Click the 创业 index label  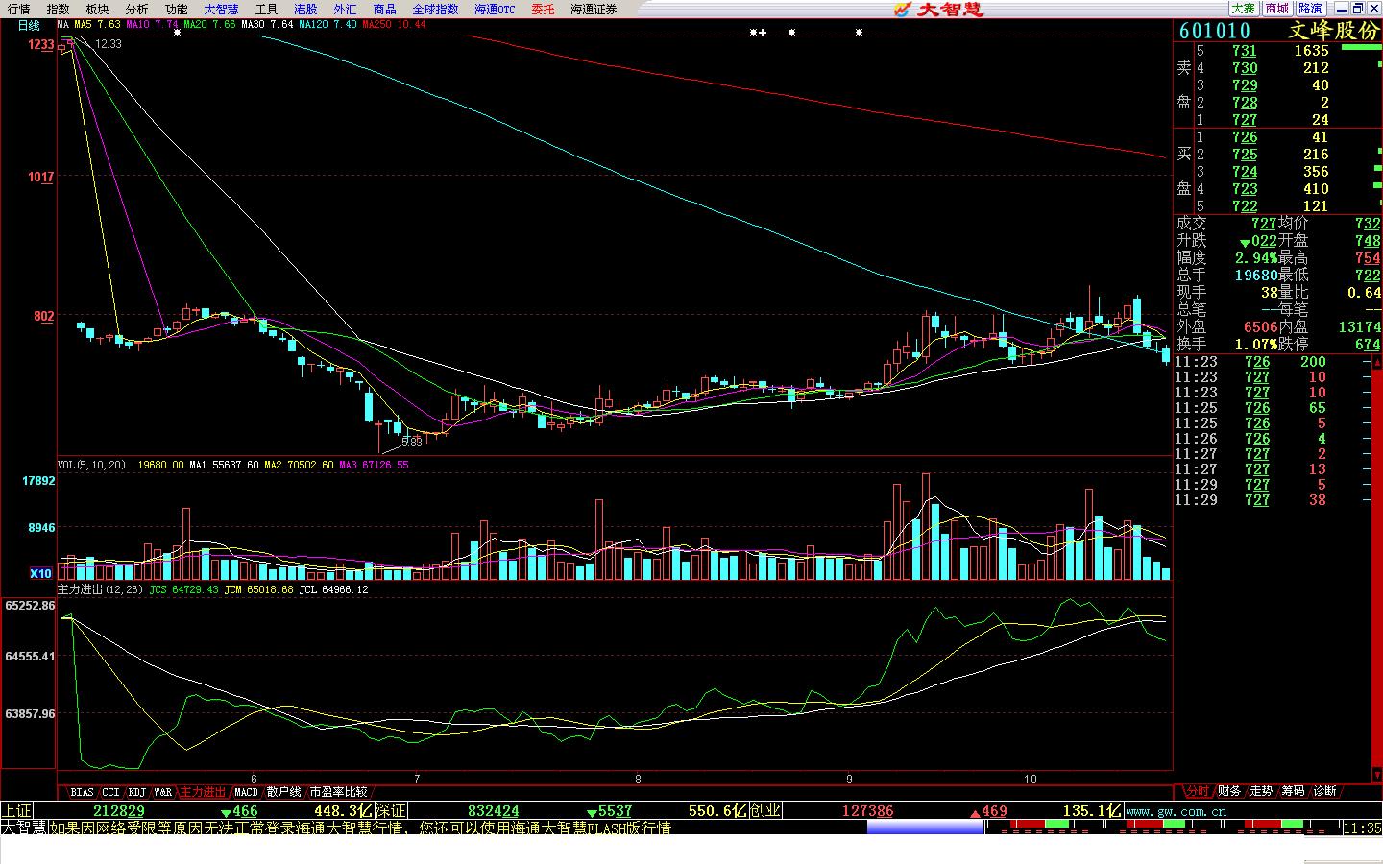(x=765, y=810)
